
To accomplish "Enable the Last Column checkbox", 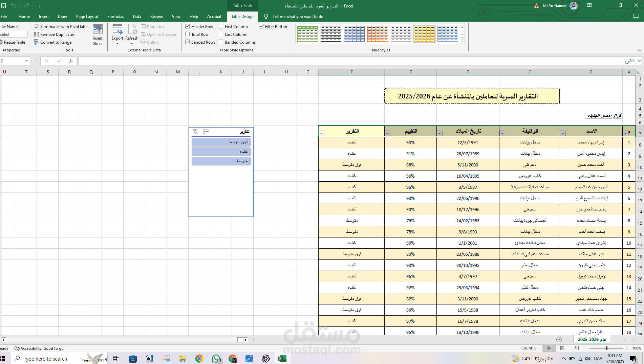I will point(221,34).
